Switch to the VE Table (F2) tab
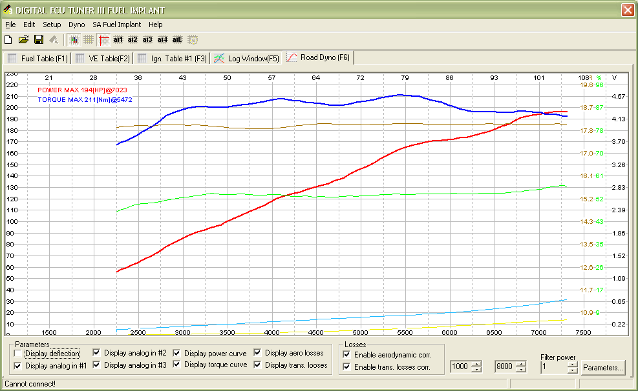 point(102,59)
